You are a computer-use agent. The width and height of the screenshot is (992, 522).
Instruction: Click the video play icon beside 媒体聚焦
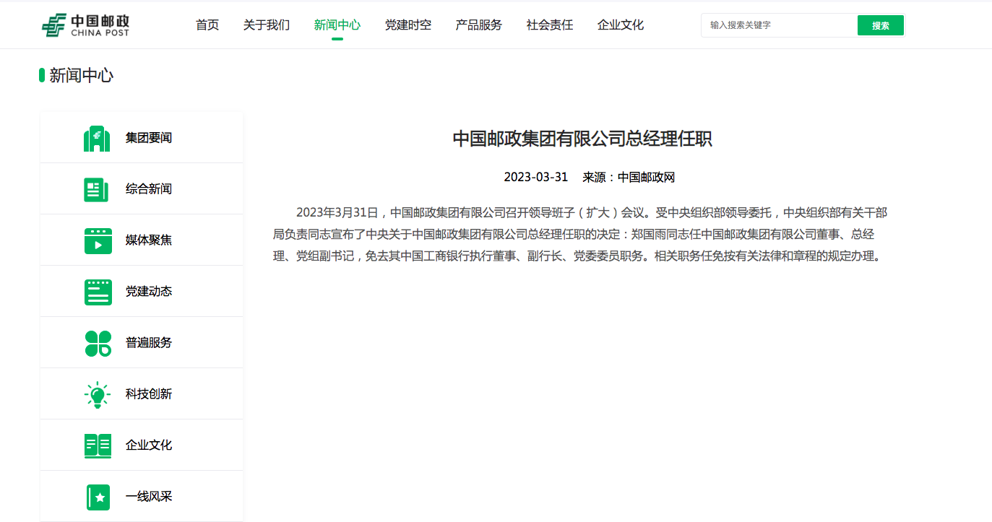[98, 240]
